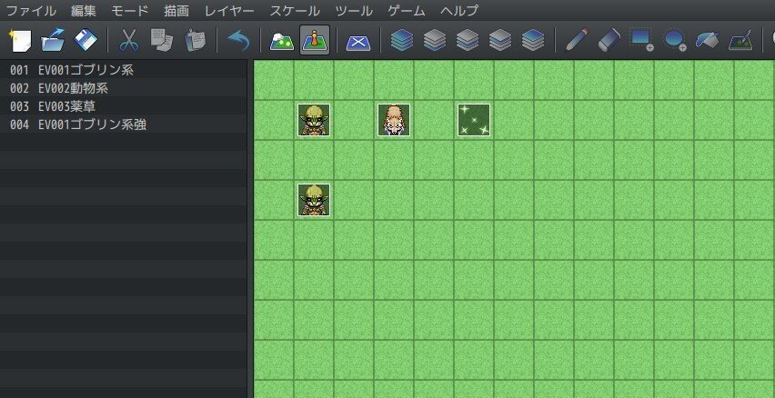This screenshot has height=398, width=775.
Task: Select map 004 EV001ゴブリン系強
Action: tap(124, 124)
